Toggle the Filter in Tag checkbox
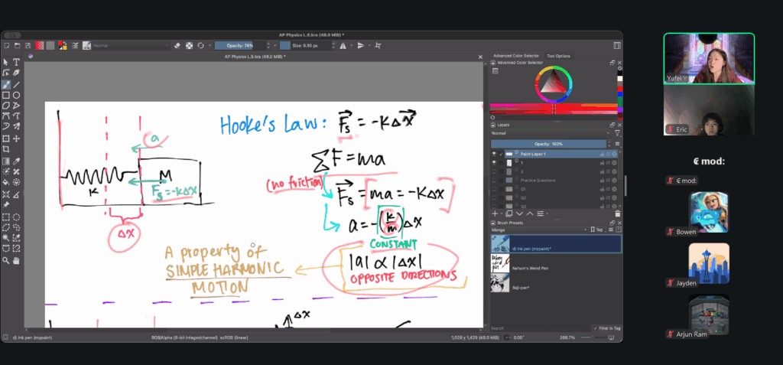This screenshot has height=365, width=783. (596, 328)
